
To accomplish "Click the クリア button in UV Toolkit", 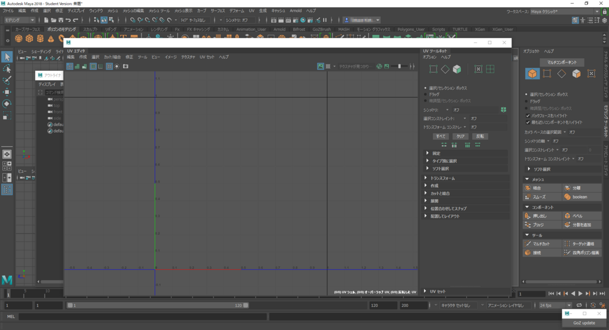I will click(460, 136).
